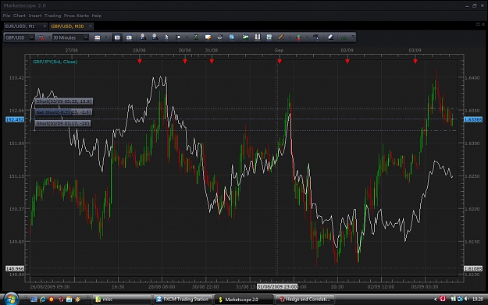Click the blue globe toolbar icon
488x305 pixels.
pyautogui.click(x=232, y=37)
